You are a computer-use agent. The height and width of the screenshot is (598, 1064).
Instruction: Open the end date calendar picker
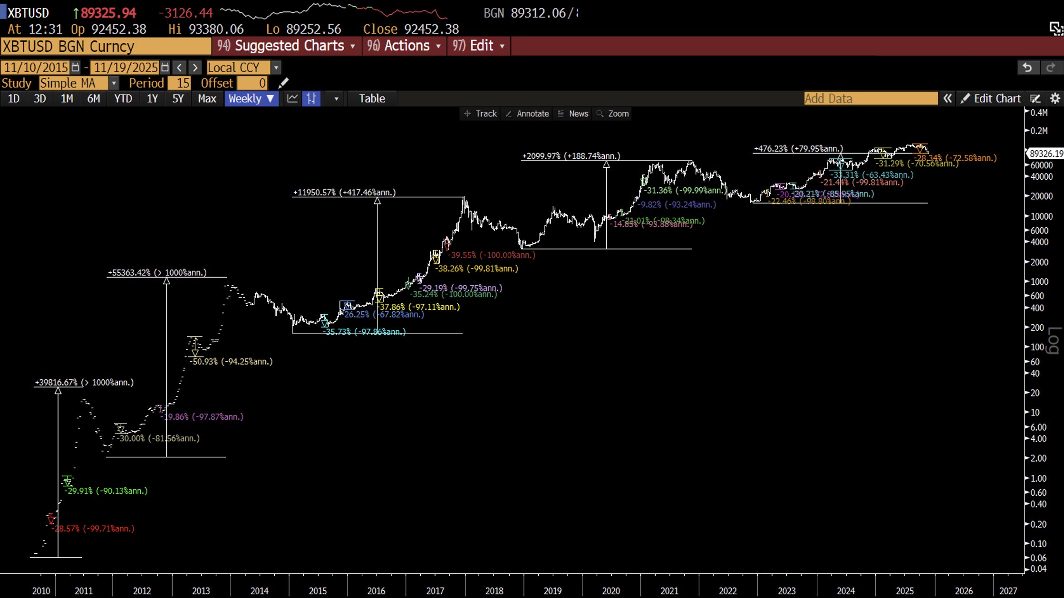(164, 68)
